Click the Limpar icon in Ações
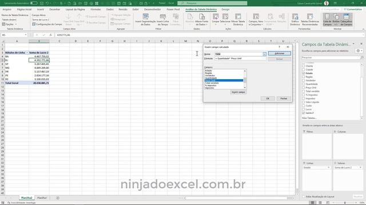This screenshot has width=366, height=205. pos(216,17)
